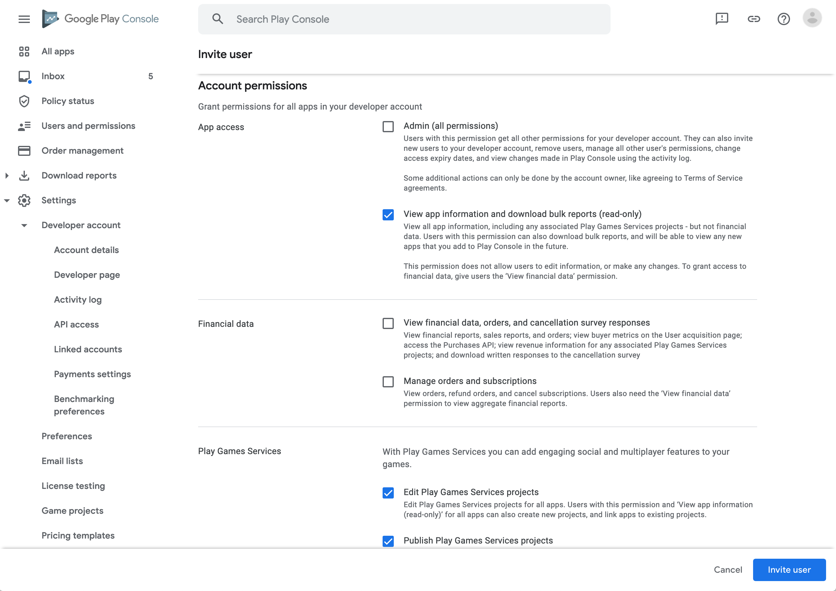Image resolution: width=836 pixels, height=591 pixels.
Task: Click the copy link icon
Action: pyautogui.click(x=754, y=19)
